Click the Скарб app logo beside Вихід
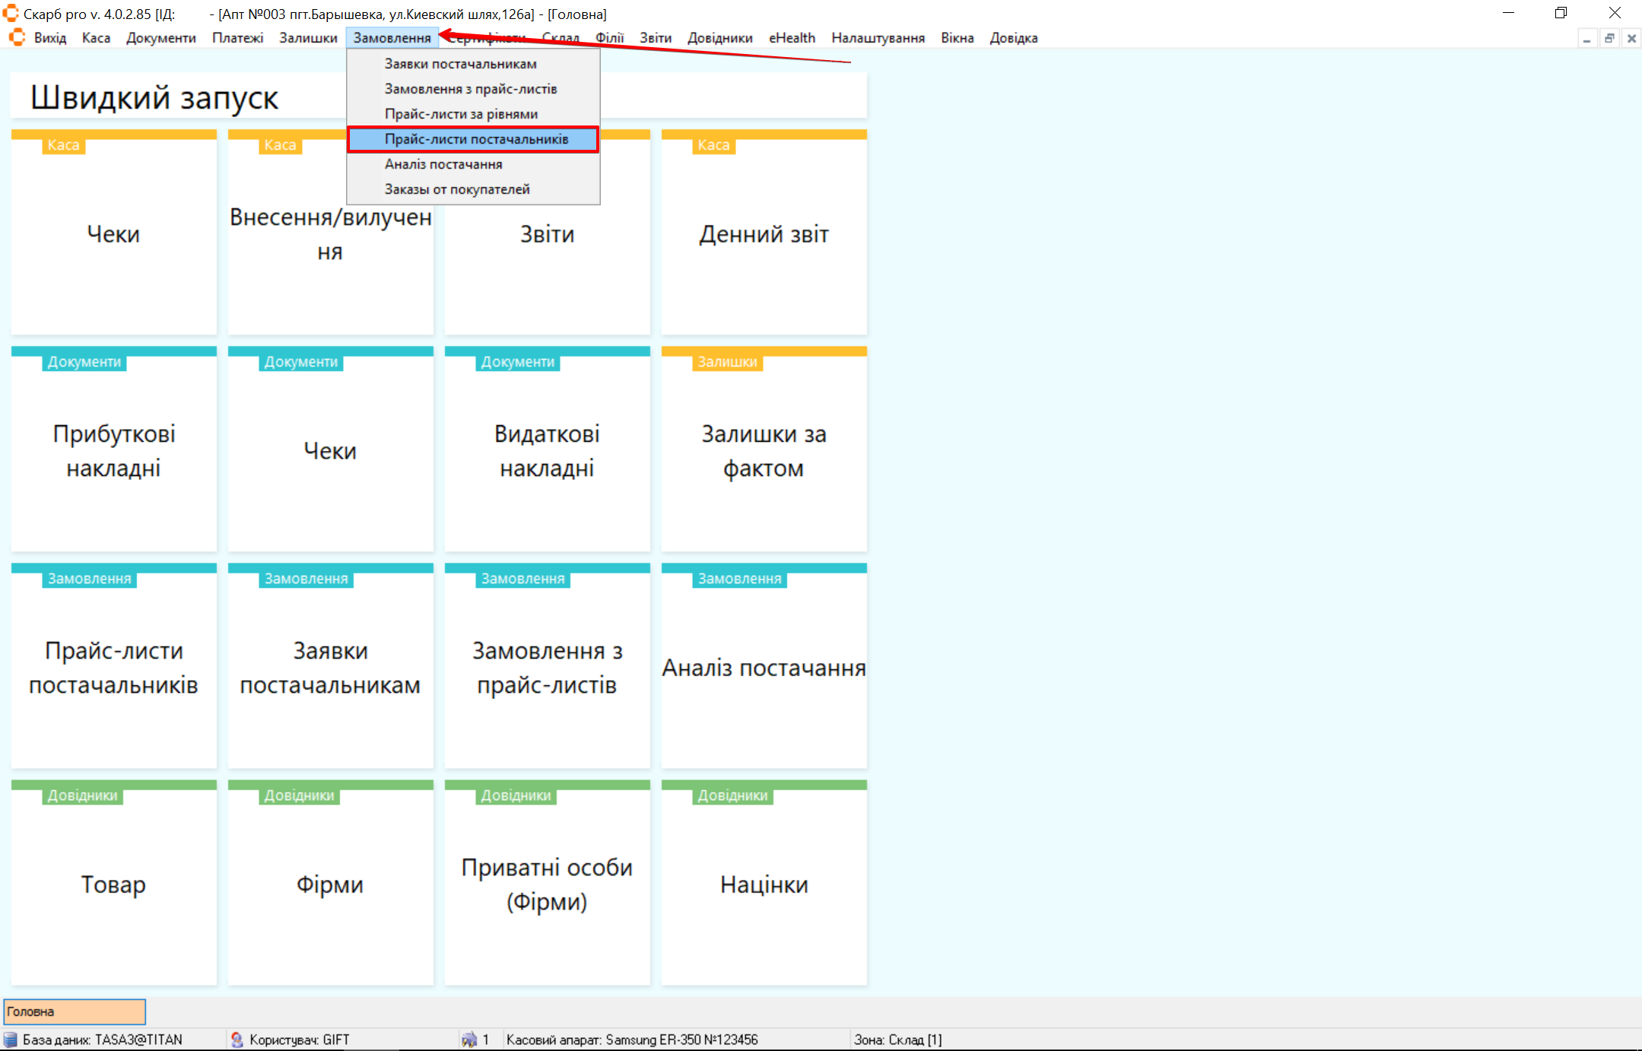 [x=17, y=37]
